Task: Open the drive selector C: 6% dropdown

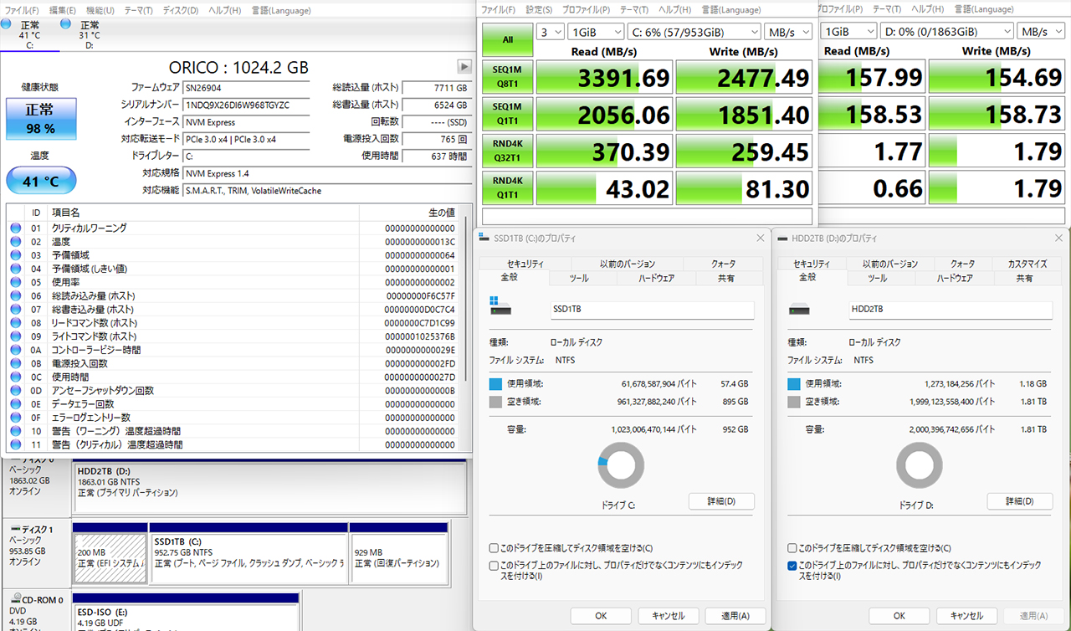Action: (694, 32)
